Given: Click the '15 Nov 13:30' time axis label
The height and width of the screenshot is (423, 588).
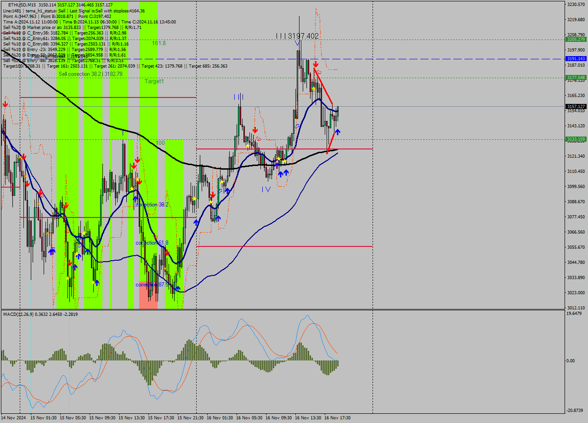Looking at the screenshot, I should [132, 418].
